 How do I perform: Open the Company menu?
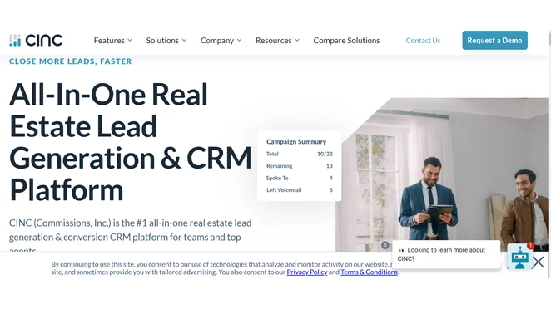coord(216,41)
